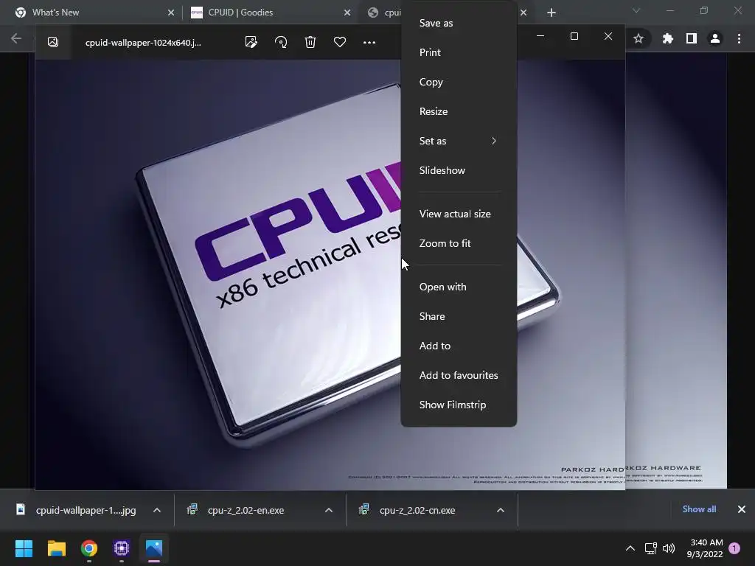Show hidden system tray icons
This screenshot has width=755, height=566.
coord(630,548)
